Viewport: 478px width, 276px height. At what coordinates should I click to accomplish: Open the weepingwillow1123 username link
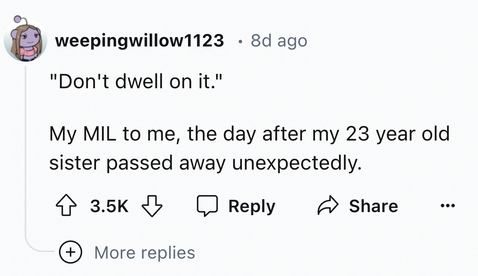139,41
